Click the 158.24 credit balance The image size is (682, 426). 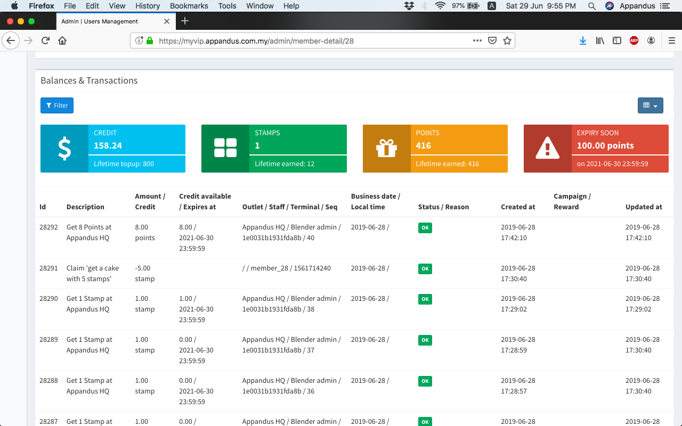click(108, 145)
